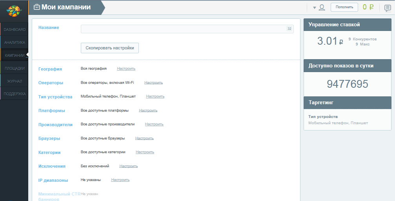
Task: Open the user profile icon
Action: pyautogui.click(x=322, y=7)
